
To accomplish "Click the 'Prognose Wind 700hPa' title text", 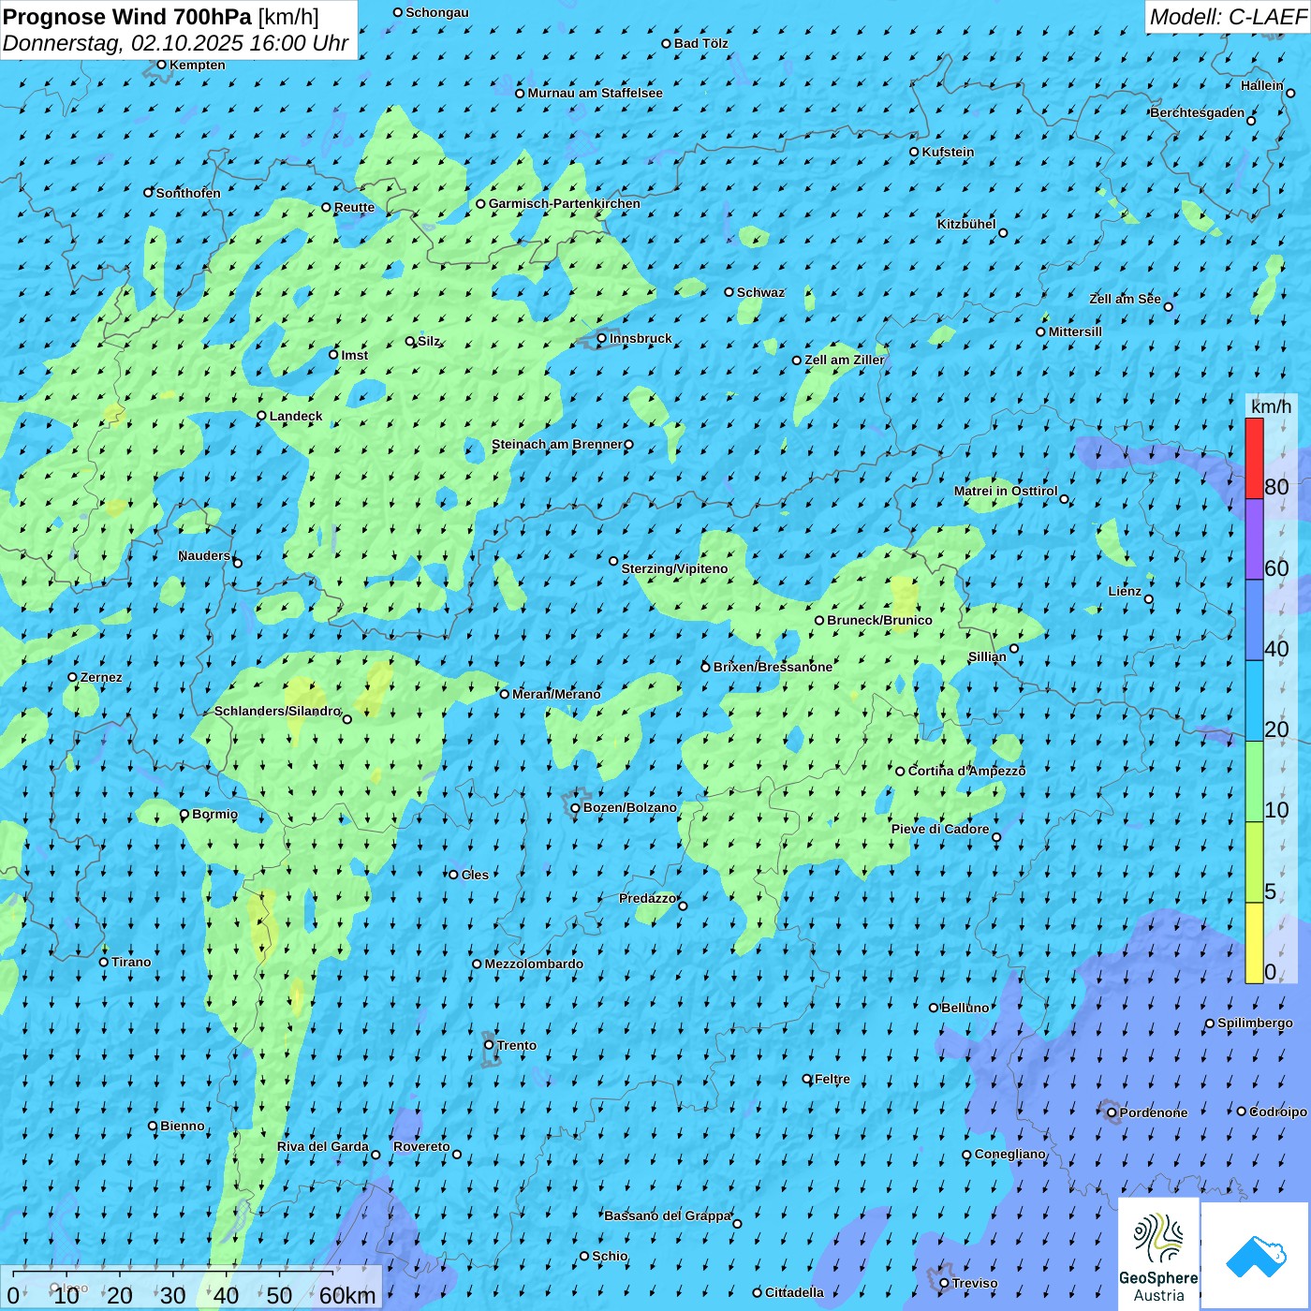I will tap(127, 17).
